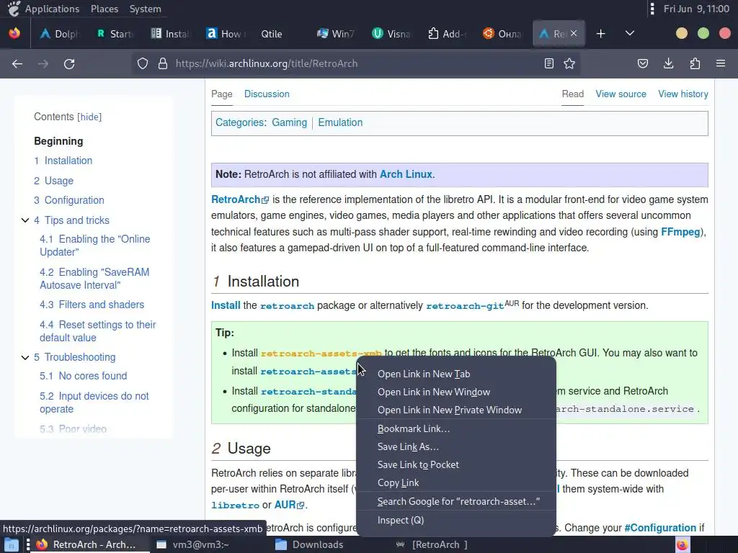
Task: Switch to the Instal browser tab
Action: (169, 33)
